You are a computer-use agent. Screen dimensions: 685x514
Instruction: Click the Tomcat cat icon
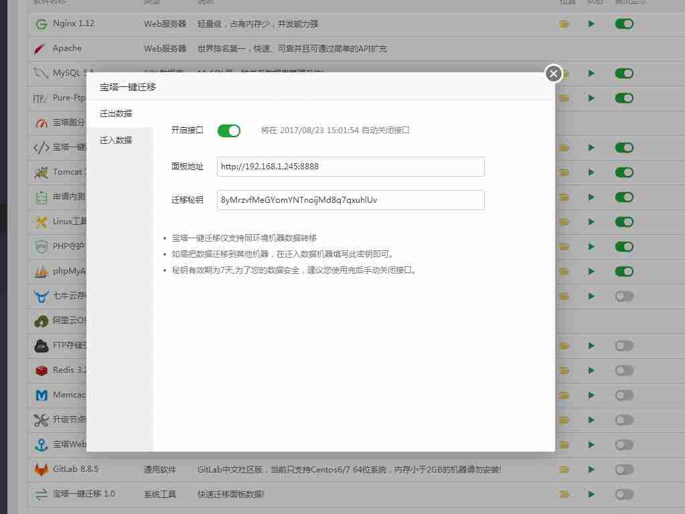point(40,172)
